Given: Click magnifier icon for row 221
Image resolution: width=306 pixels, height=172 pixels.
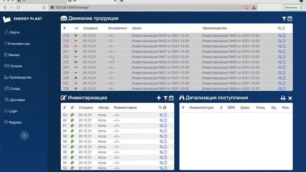Looking at the screenshot, I should 280,52.
